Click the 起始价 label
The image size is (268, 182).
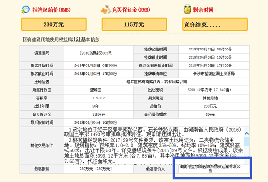pos(155,106)
